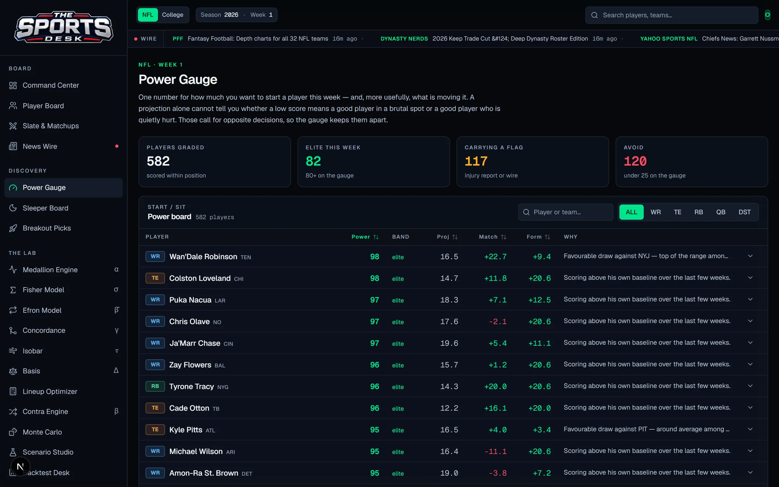Select Slate & Matchups crossed-swords icon

tap(13, 126)
